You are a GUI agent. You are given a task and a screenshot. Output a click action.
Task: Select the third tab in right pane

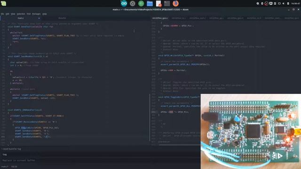click(x=198, y=18)
